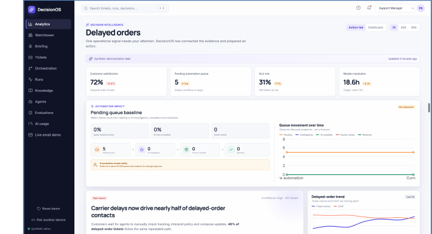The height and width of the screenshot is (234, 432).
Task: Open the Support Manager role dropdown
Action: click(x=395, y=8)
